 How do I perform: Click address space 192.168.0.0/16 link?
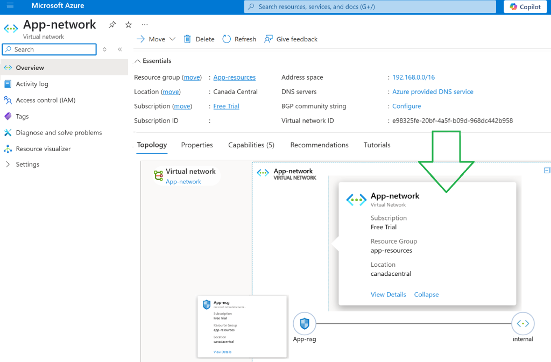[414, 77]
